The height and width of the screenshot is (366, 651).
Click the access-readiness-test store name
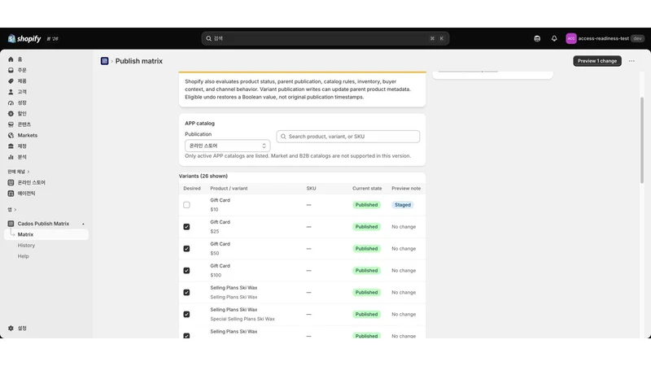[603, 38]
